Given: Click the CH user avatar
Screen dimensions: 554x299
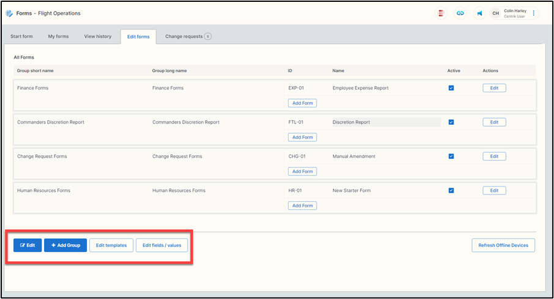Looking at the screenshot, I should point(496,13).
